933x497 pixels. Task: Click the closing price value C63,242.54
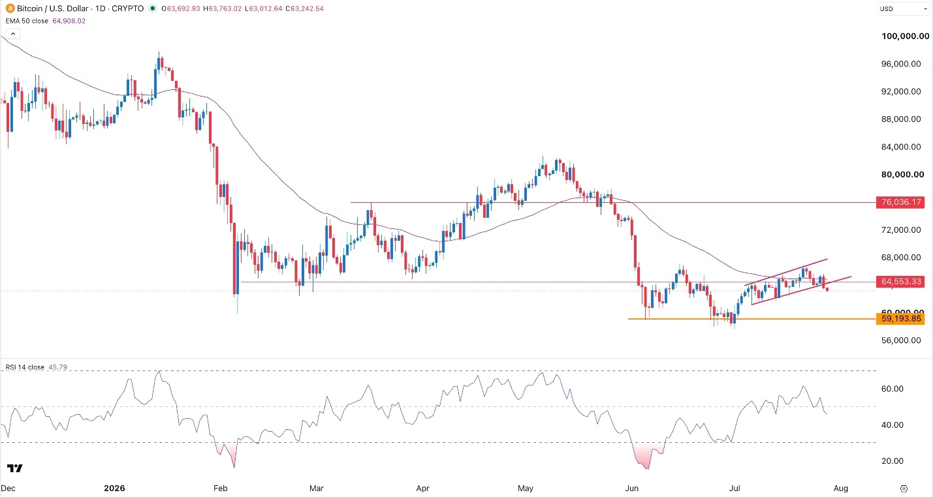pos(300,8)
